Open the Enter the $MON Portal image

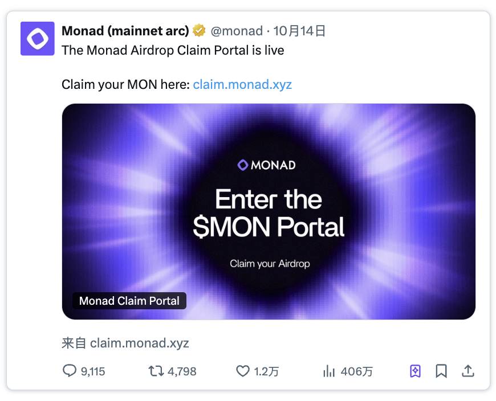pyautogui.click(x=268, y=211)
